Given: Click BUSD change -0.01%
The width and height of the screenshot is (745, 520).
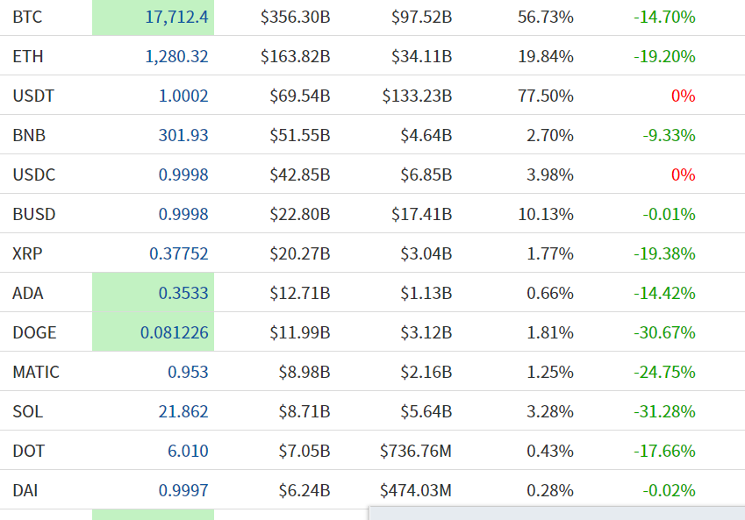Looking at the screenshot, I should pos(669,214).
